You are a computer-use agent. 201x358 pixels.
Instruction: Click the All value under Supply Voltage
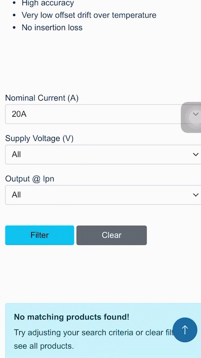click(16, 154)
